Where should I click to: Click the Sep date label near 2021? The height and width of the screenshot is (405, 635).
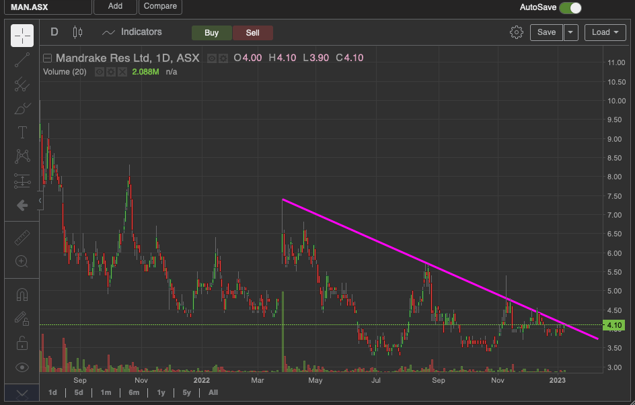point(80,380)
